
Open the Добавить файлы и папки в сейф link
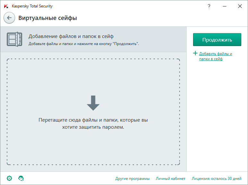pyautogui.click(x=216, y=56)
